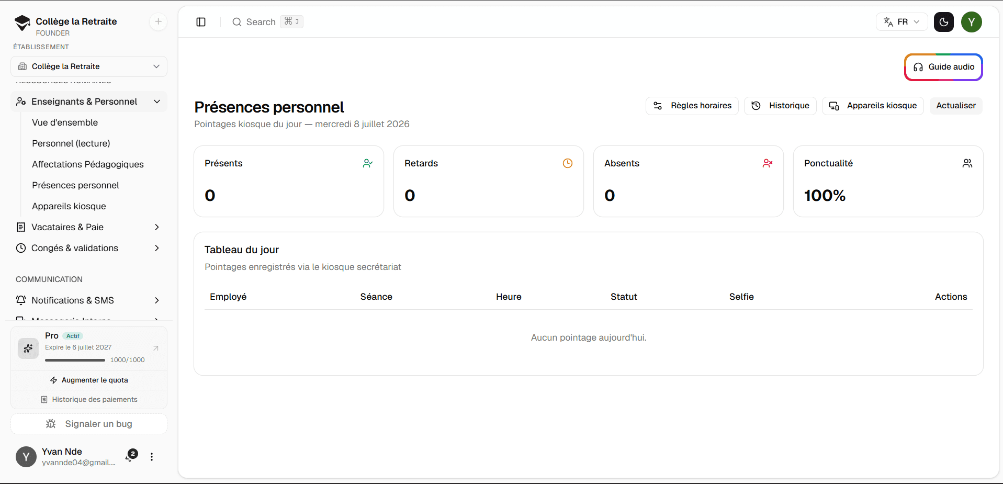
Task: Open Appareils kiosque from header
Action: point(873,106)
